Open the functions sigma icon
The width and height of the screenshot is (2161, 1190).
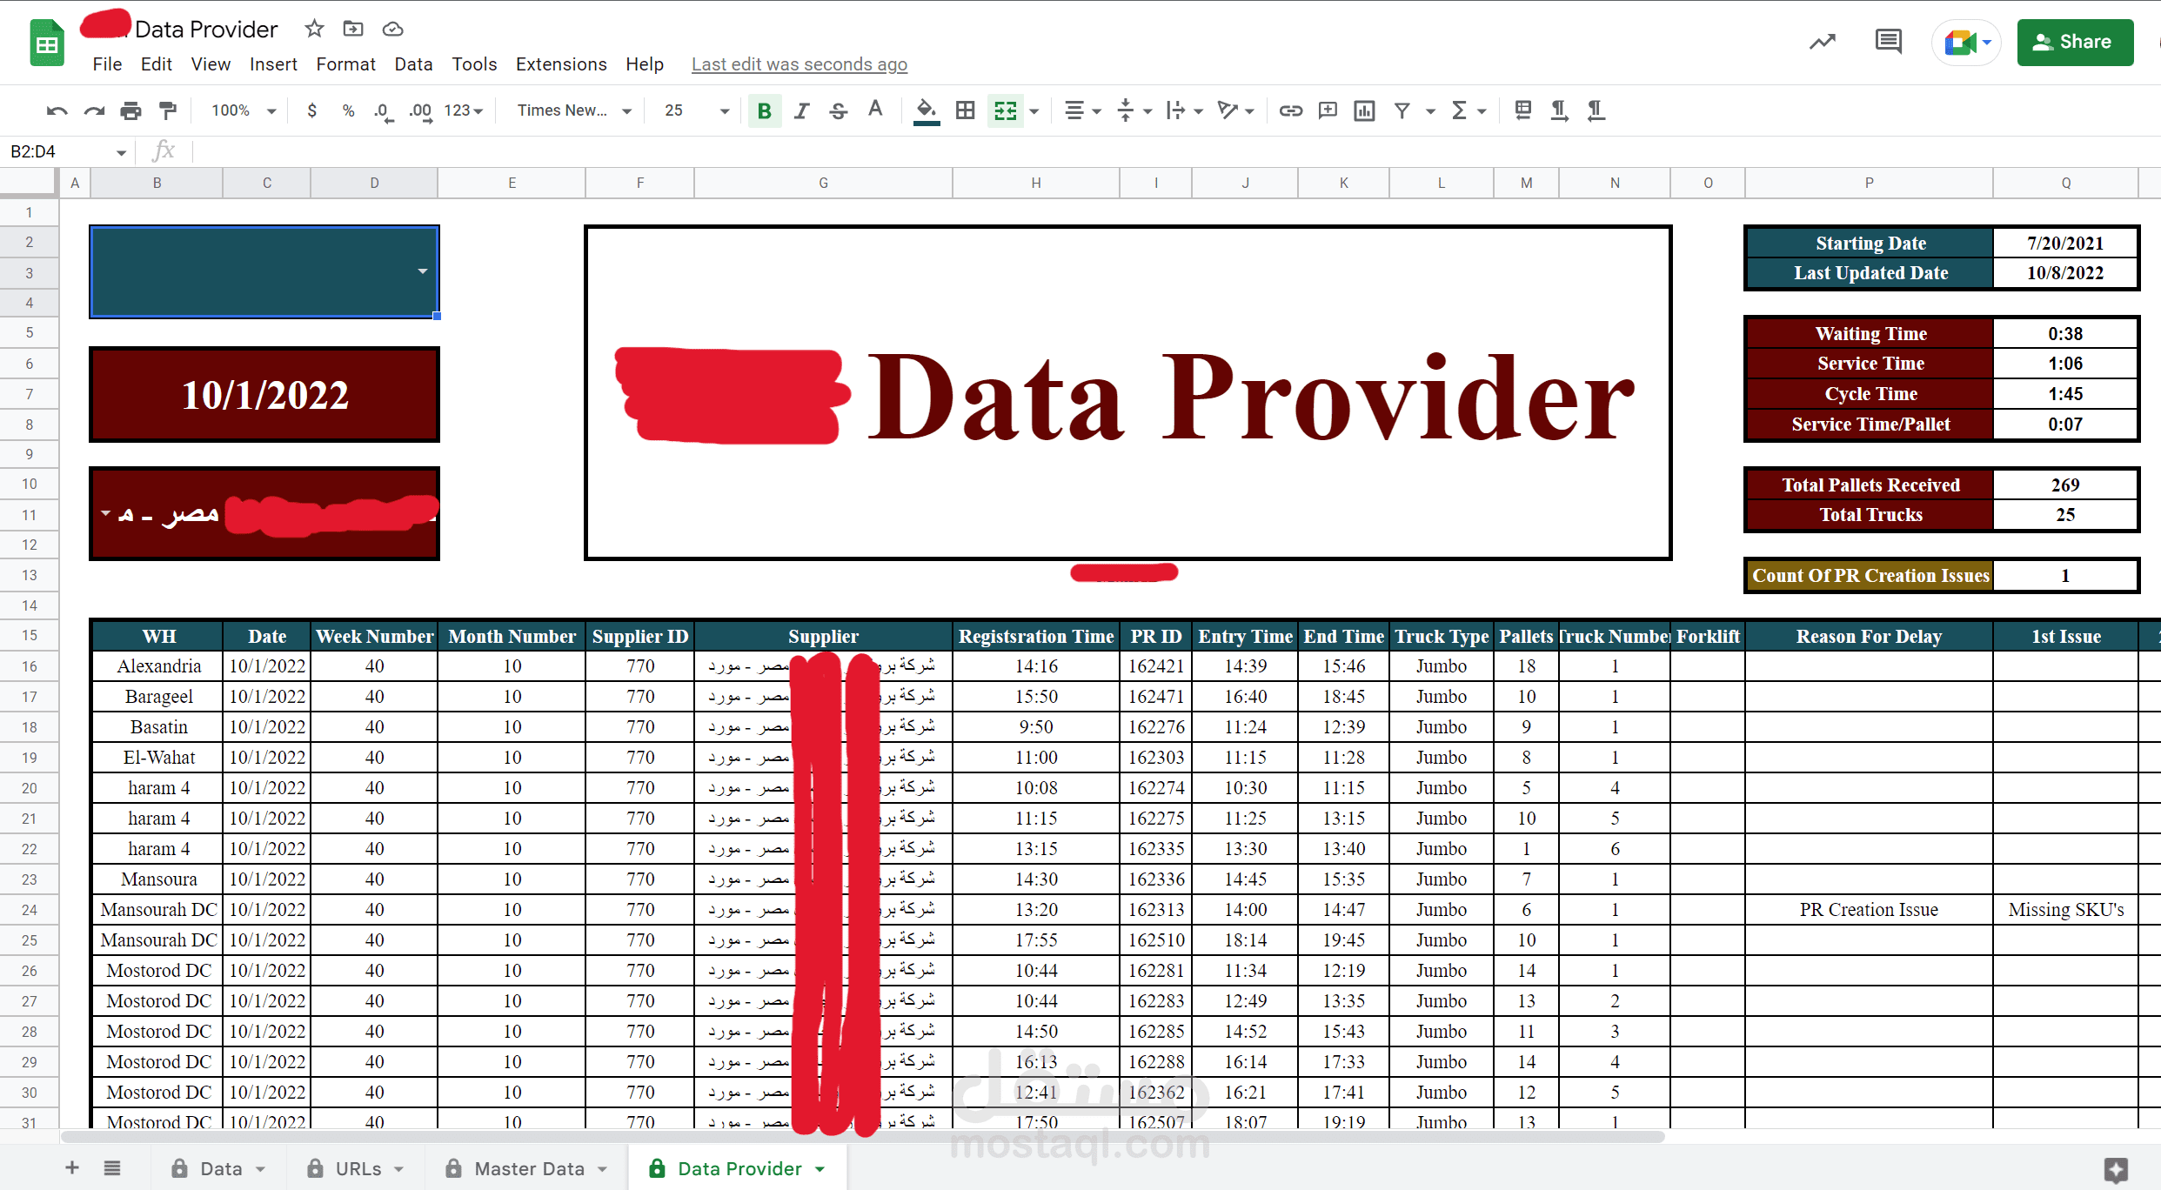1459,110
